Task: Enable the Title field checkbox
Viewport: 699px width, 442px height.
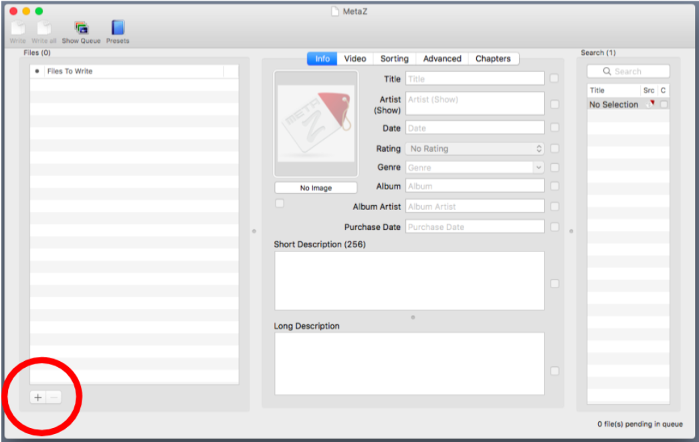Action: click(555, 78)
